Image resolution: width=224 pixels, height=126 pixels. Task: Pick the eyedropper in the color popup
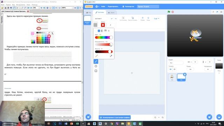point(111,56)
